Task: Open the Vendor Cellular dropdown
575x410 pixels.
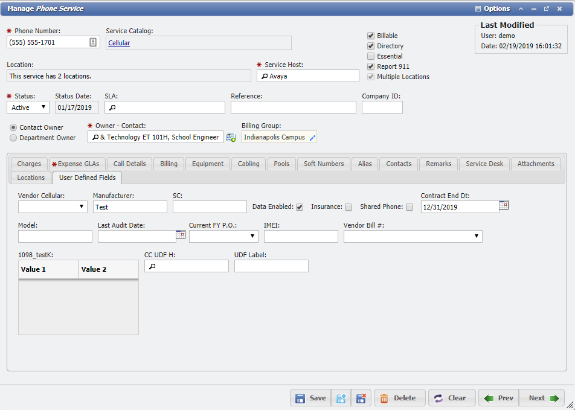Action: coord(82,207)
